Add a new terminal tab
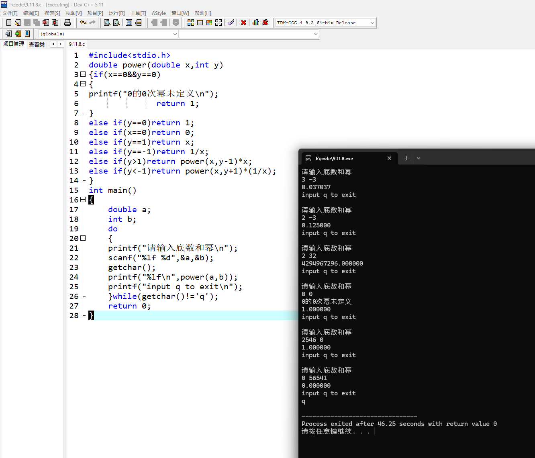This screenshot has height=458, width=535. pos(406,158)
